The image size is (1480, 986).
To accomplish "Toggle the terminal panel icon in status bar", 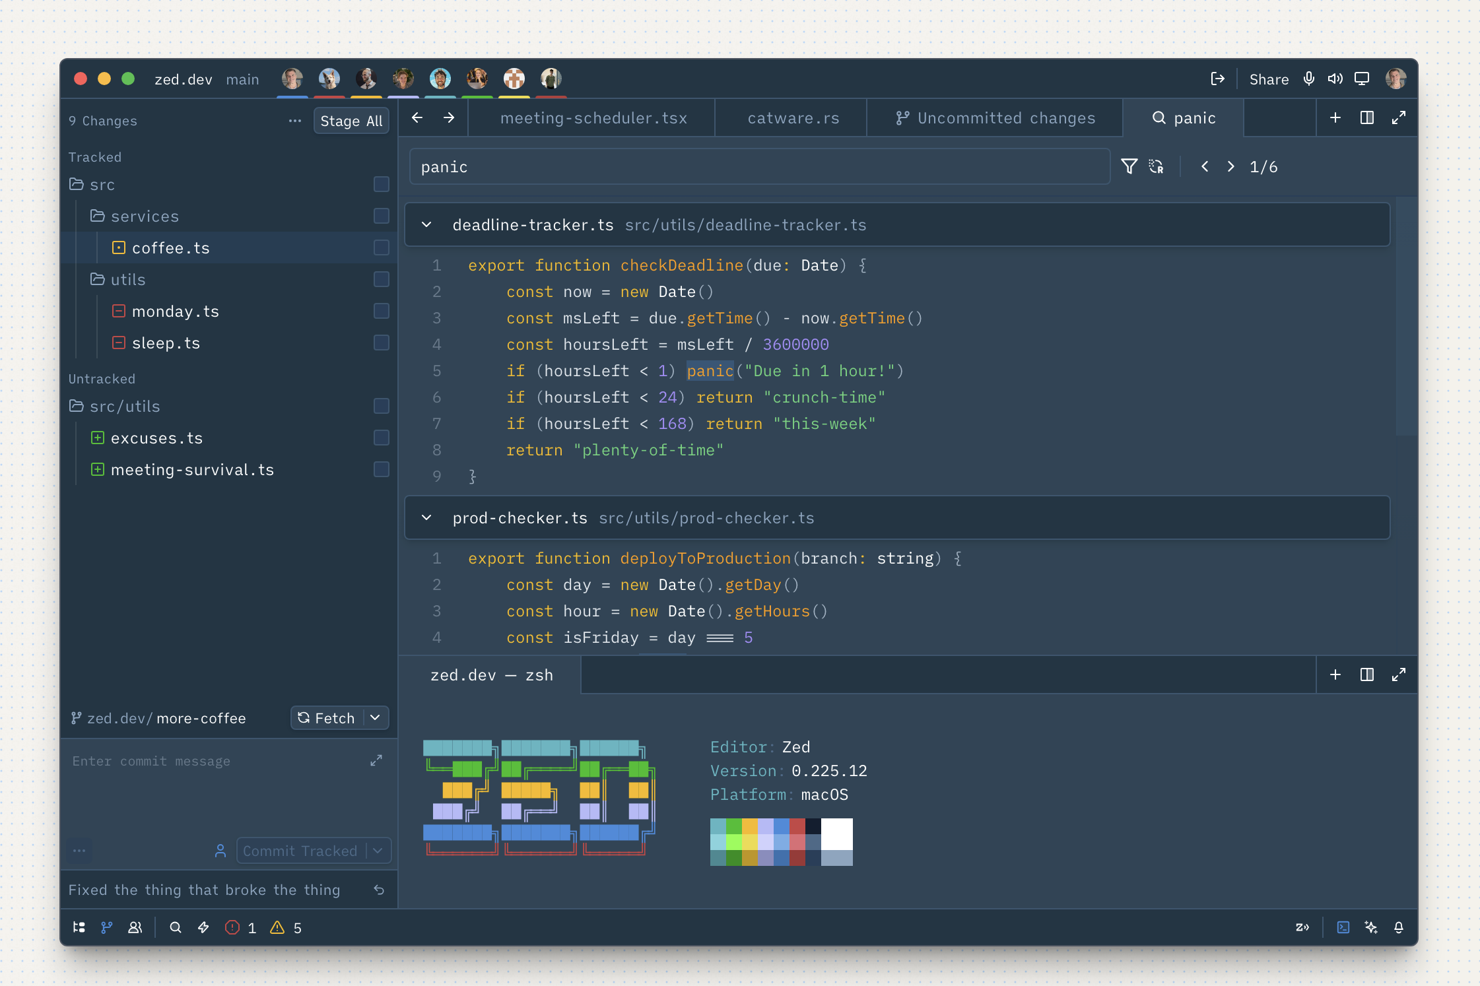I will (x=1343, y=927).
